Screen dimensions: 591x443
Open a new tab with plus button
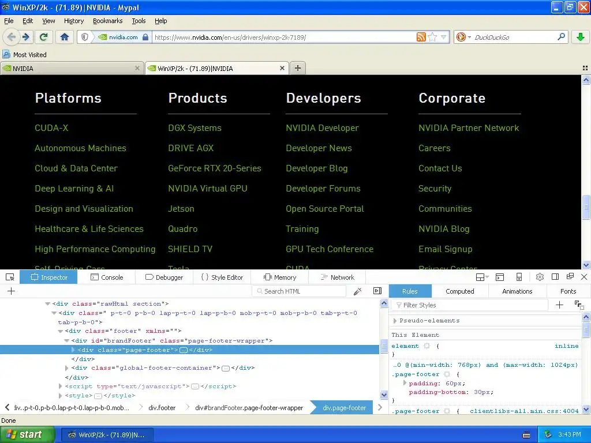298,68
